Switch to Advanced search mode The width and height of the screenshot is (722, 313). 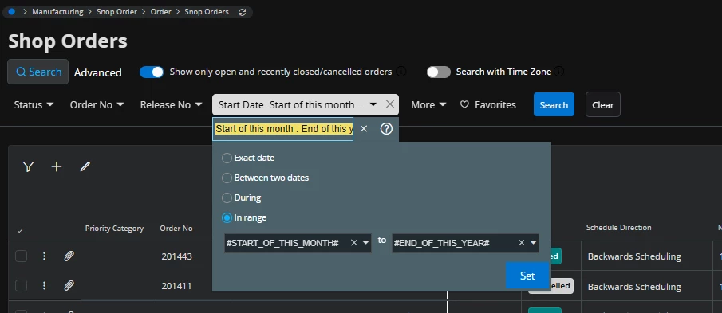click(x=98, y=72)
